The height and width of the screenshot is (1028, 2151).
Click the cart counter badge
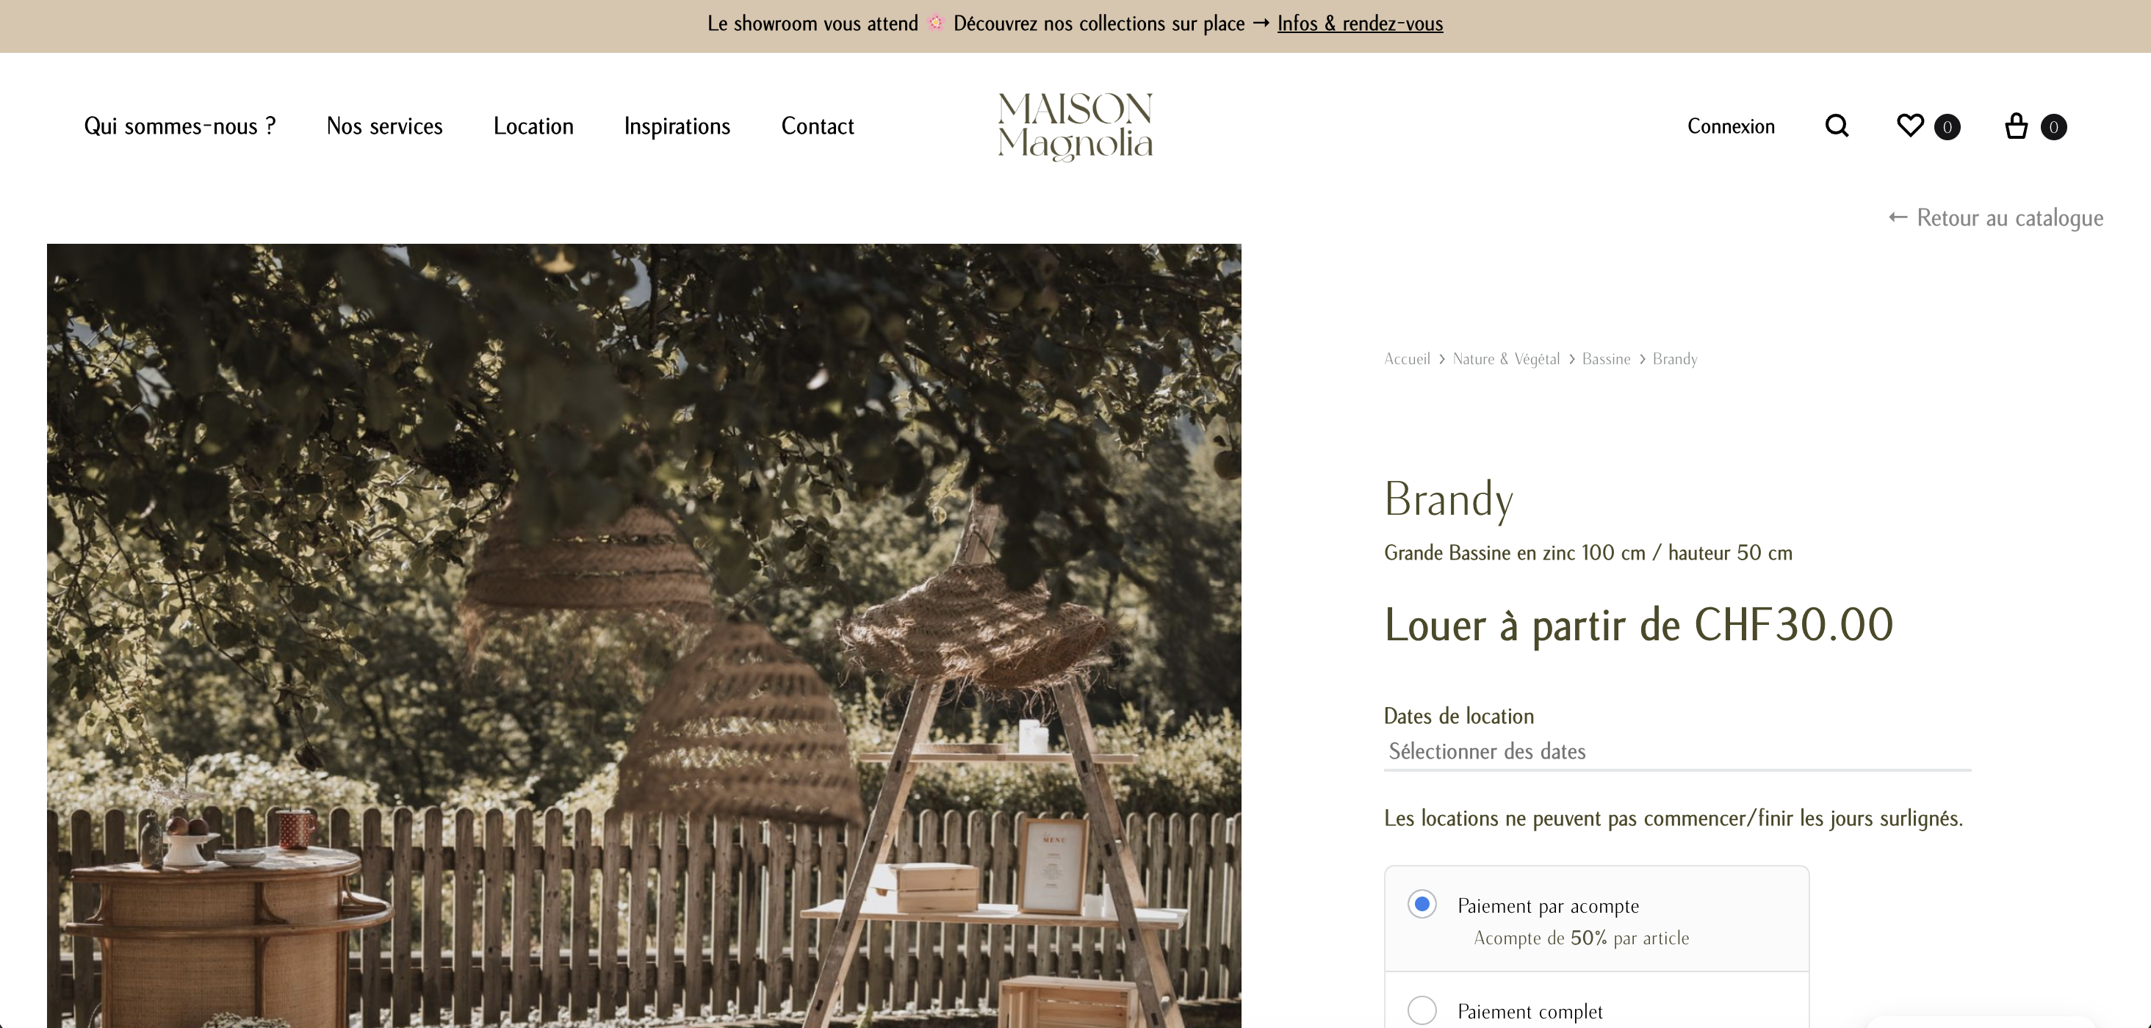2053,127
